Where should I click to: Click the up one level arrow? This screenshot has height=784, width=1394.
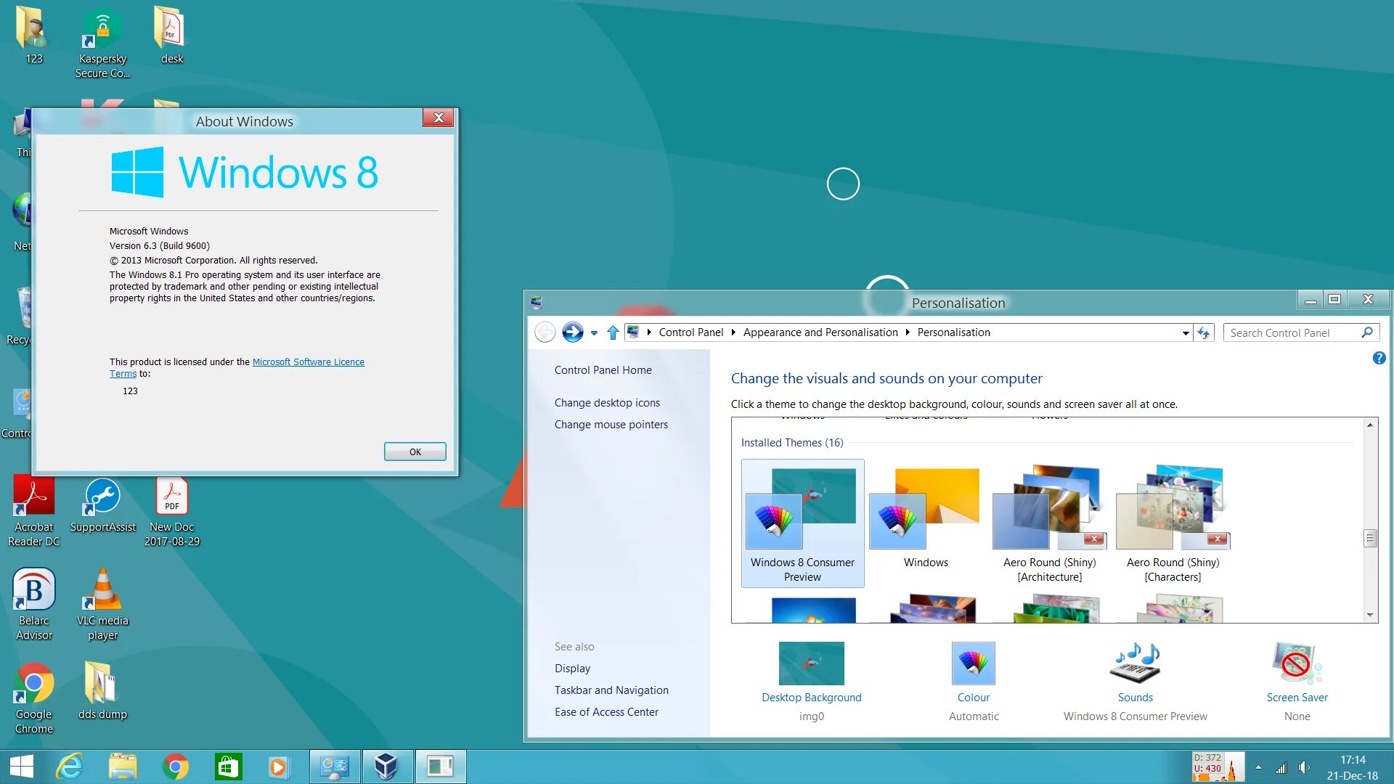pos(613,332)
